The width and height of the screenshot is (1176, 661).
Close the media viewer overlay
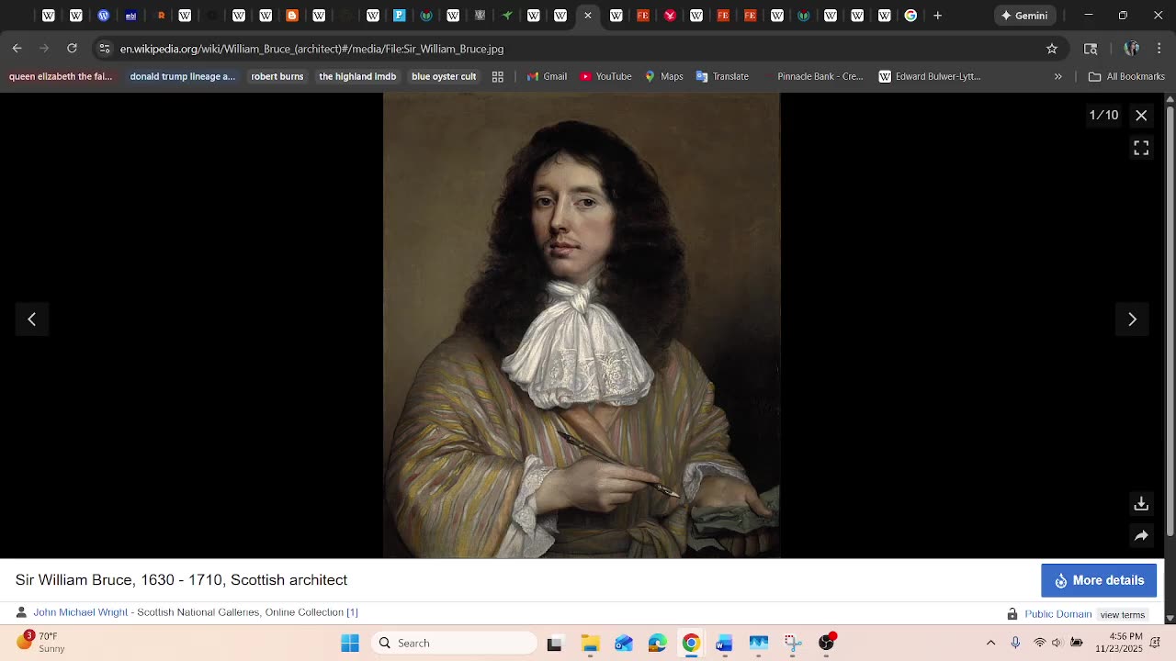(x=1141, y=116)
